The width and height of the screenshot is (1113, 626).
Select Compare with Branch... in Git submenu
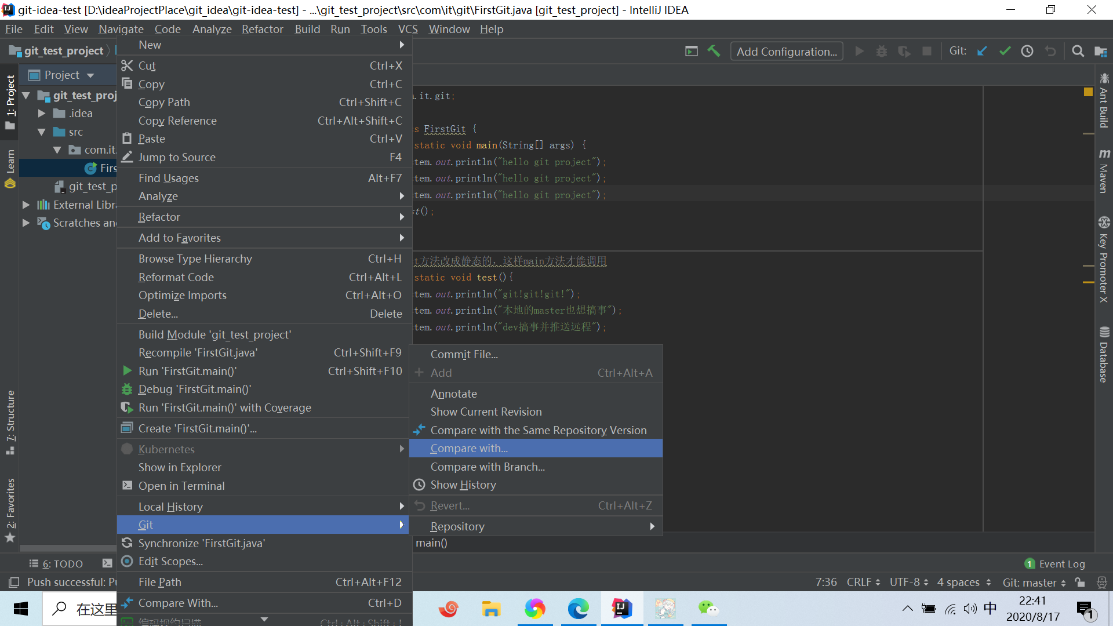pyautogui.click(x=536, y=467)
